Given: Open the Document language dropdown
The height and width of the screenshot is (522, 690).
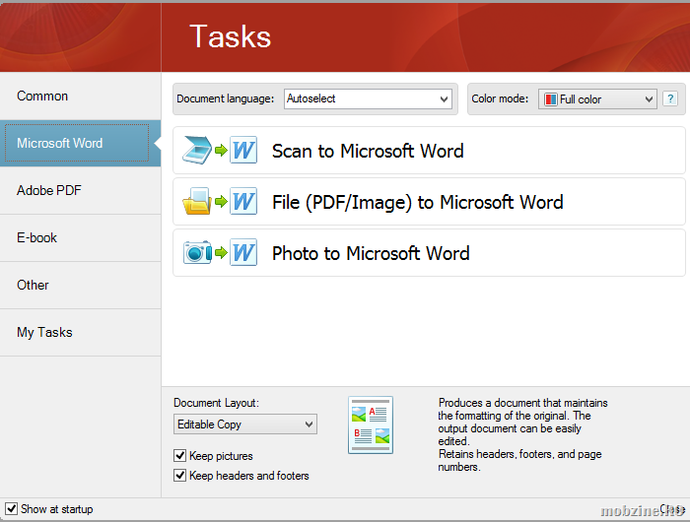Looking at the screenshot, I should click(x=368, y=98).
